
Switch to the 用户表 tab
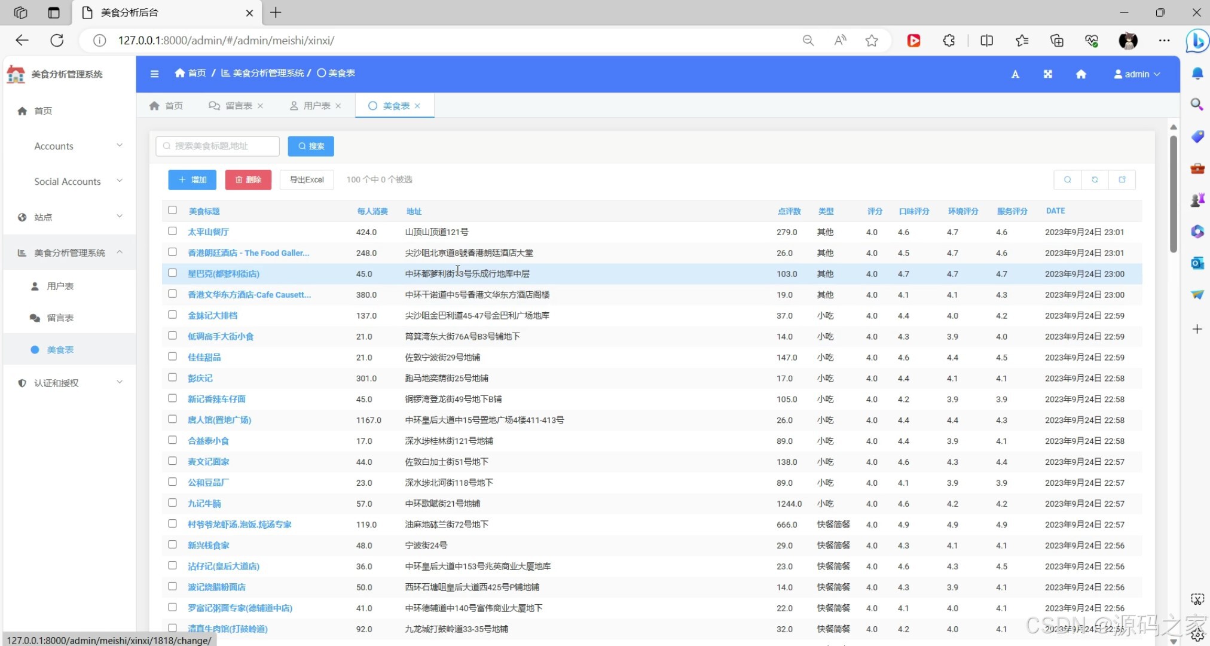316,106
